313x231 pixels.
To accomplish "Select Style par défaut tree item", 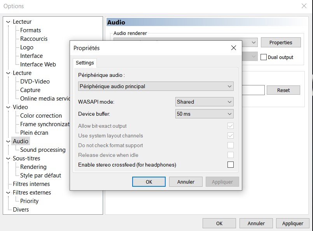I will coord(41,175).
